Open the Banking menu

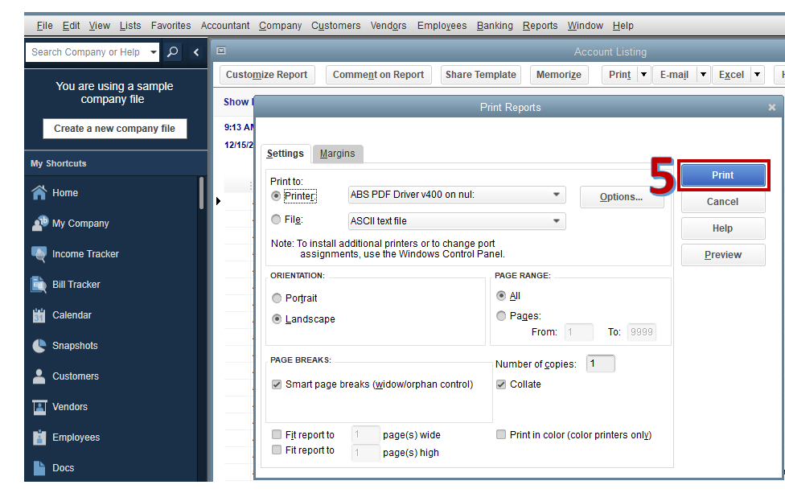495,26
